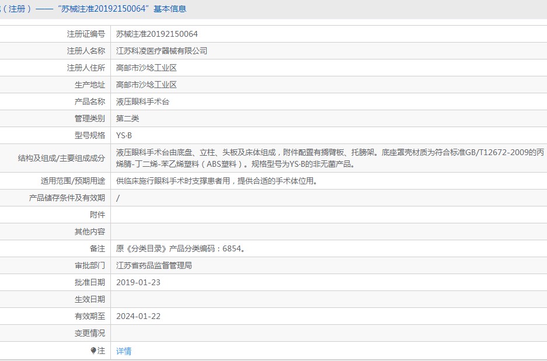Select the slash value in 产品储存条件及有效期 row
This screenshot has height=361, width=547.
click(118, 198)
